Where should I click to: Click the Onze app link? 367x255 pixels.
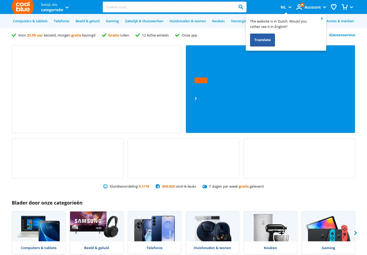tap(189, 35)
